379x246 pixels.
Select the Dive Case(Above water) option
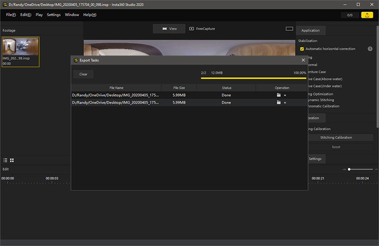(x=325, y=79)
